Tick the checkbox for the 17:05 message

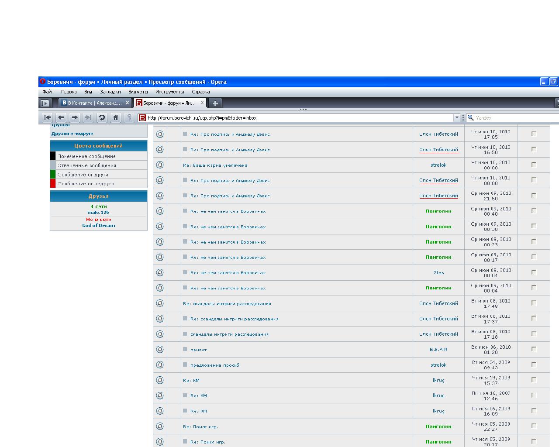(x=534, y=134)
